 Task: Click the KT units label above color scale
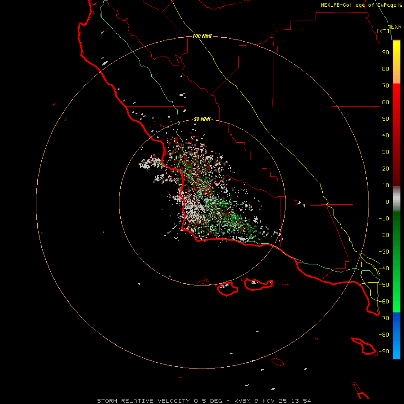click(x=383, y=31)
